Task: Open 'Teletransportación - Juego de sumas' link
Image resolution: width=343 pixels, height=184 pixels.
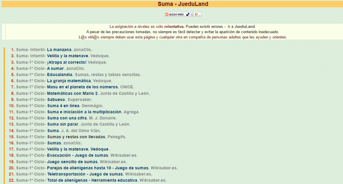Action: point(85,174)
